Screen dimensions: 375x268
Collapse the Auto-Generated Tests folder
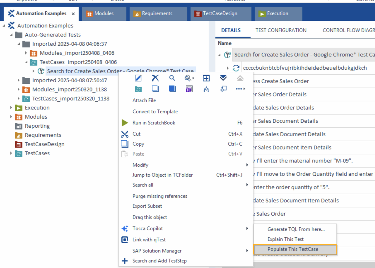[11, 35]
